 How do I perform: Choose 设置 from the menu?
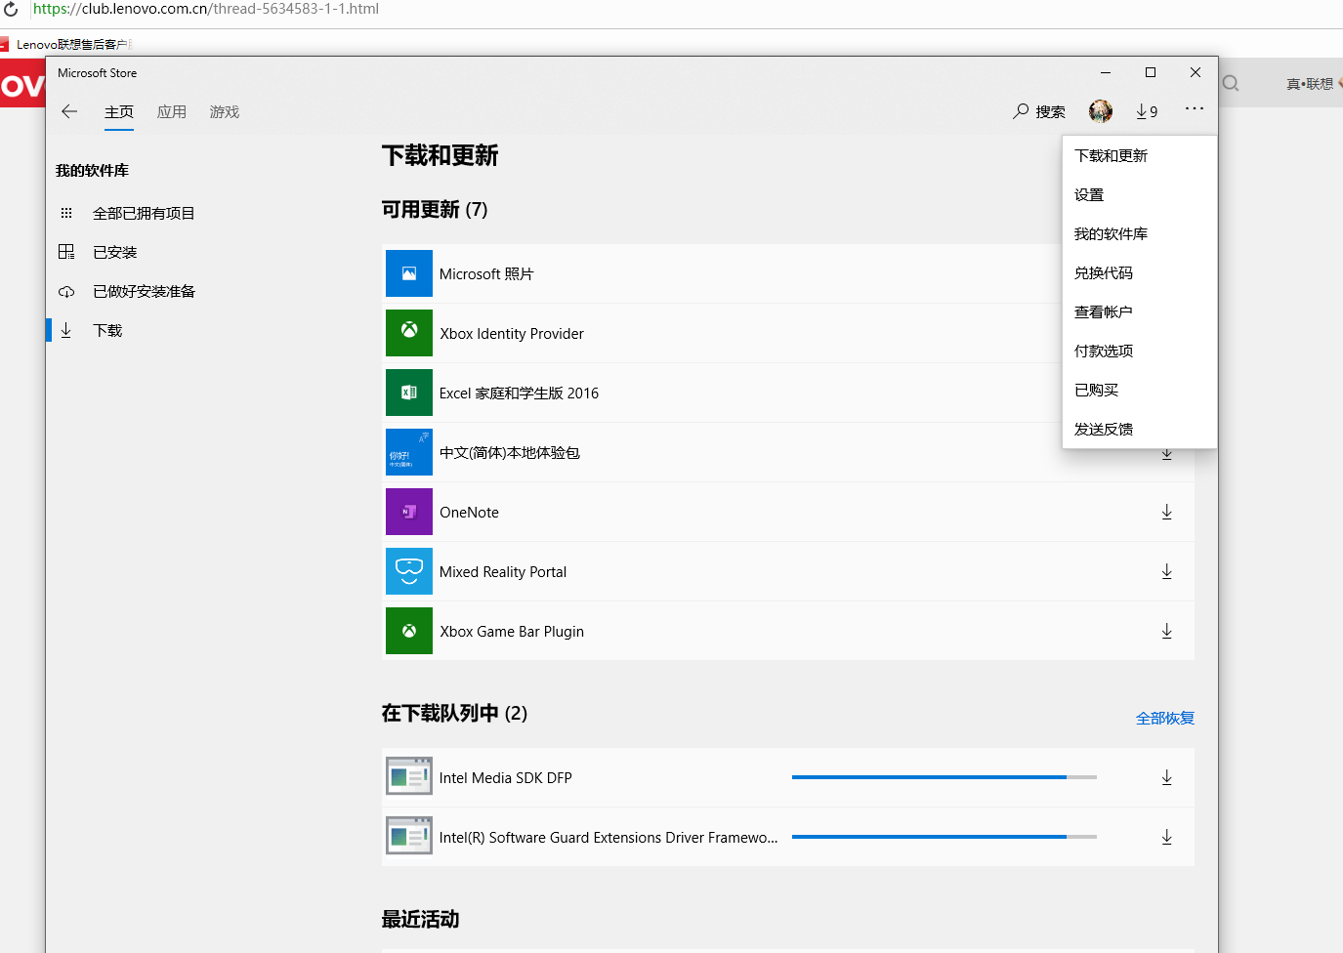point(1140,194)
